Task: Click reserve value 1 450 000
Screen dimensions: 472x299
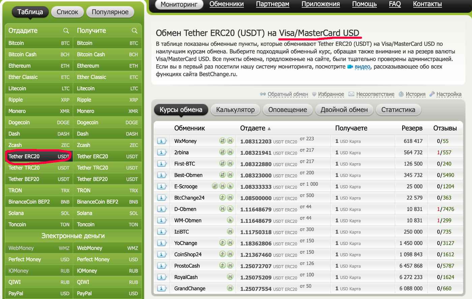Action: point(411,243)
